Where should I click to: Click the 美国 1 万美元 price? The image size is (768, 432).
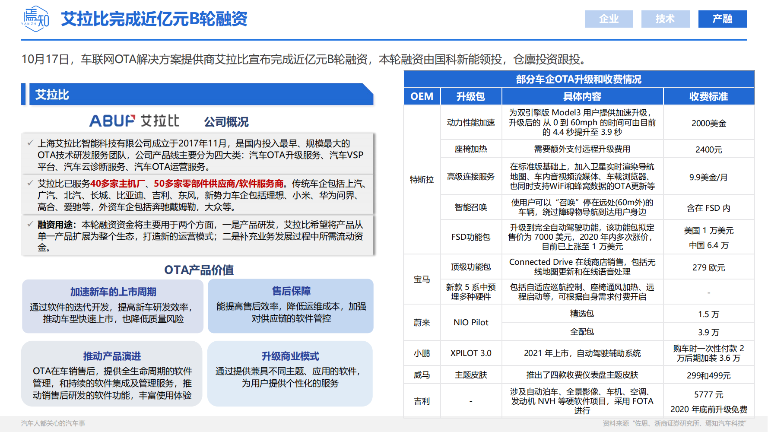tap(709, 231)
